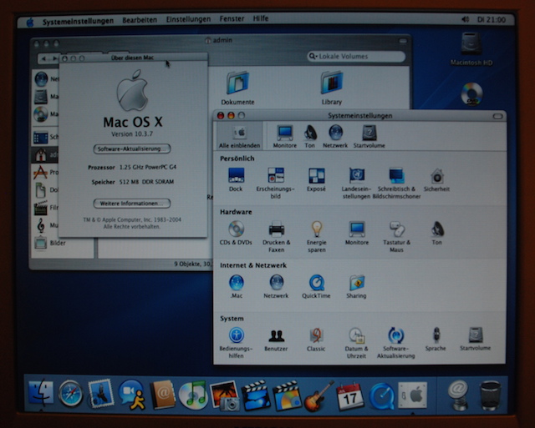Screen dimensions: 535x428
Task: Open Schreibtisch & Bildschirmschoner pane
Action: click(x=396, y=183)
